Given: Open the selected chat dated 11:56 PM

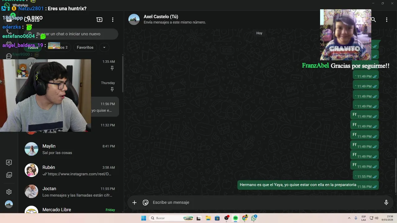Looking at the screenshot, I should coord(105,107).
